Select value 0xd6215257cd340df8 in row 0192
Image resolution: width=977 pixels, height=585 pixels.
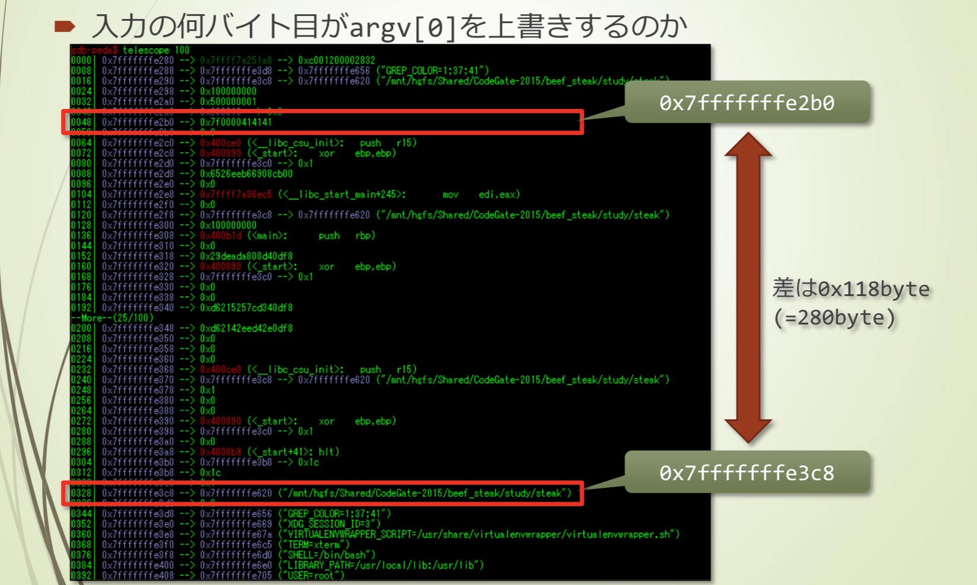point(246,308)
